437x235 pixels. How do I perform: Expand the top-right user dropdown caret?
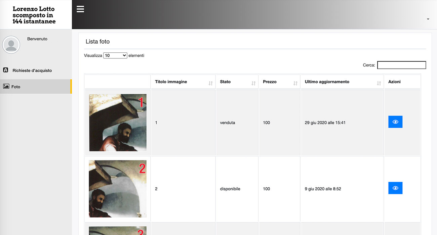[x=428, y=19]
